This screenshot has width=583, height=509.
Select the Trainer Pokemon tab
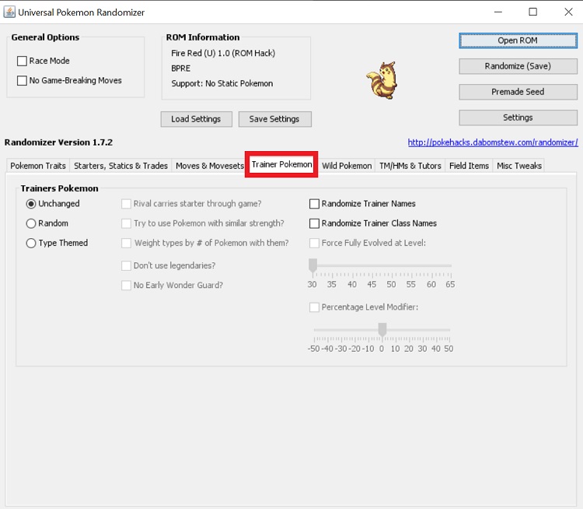click(281, 164)
